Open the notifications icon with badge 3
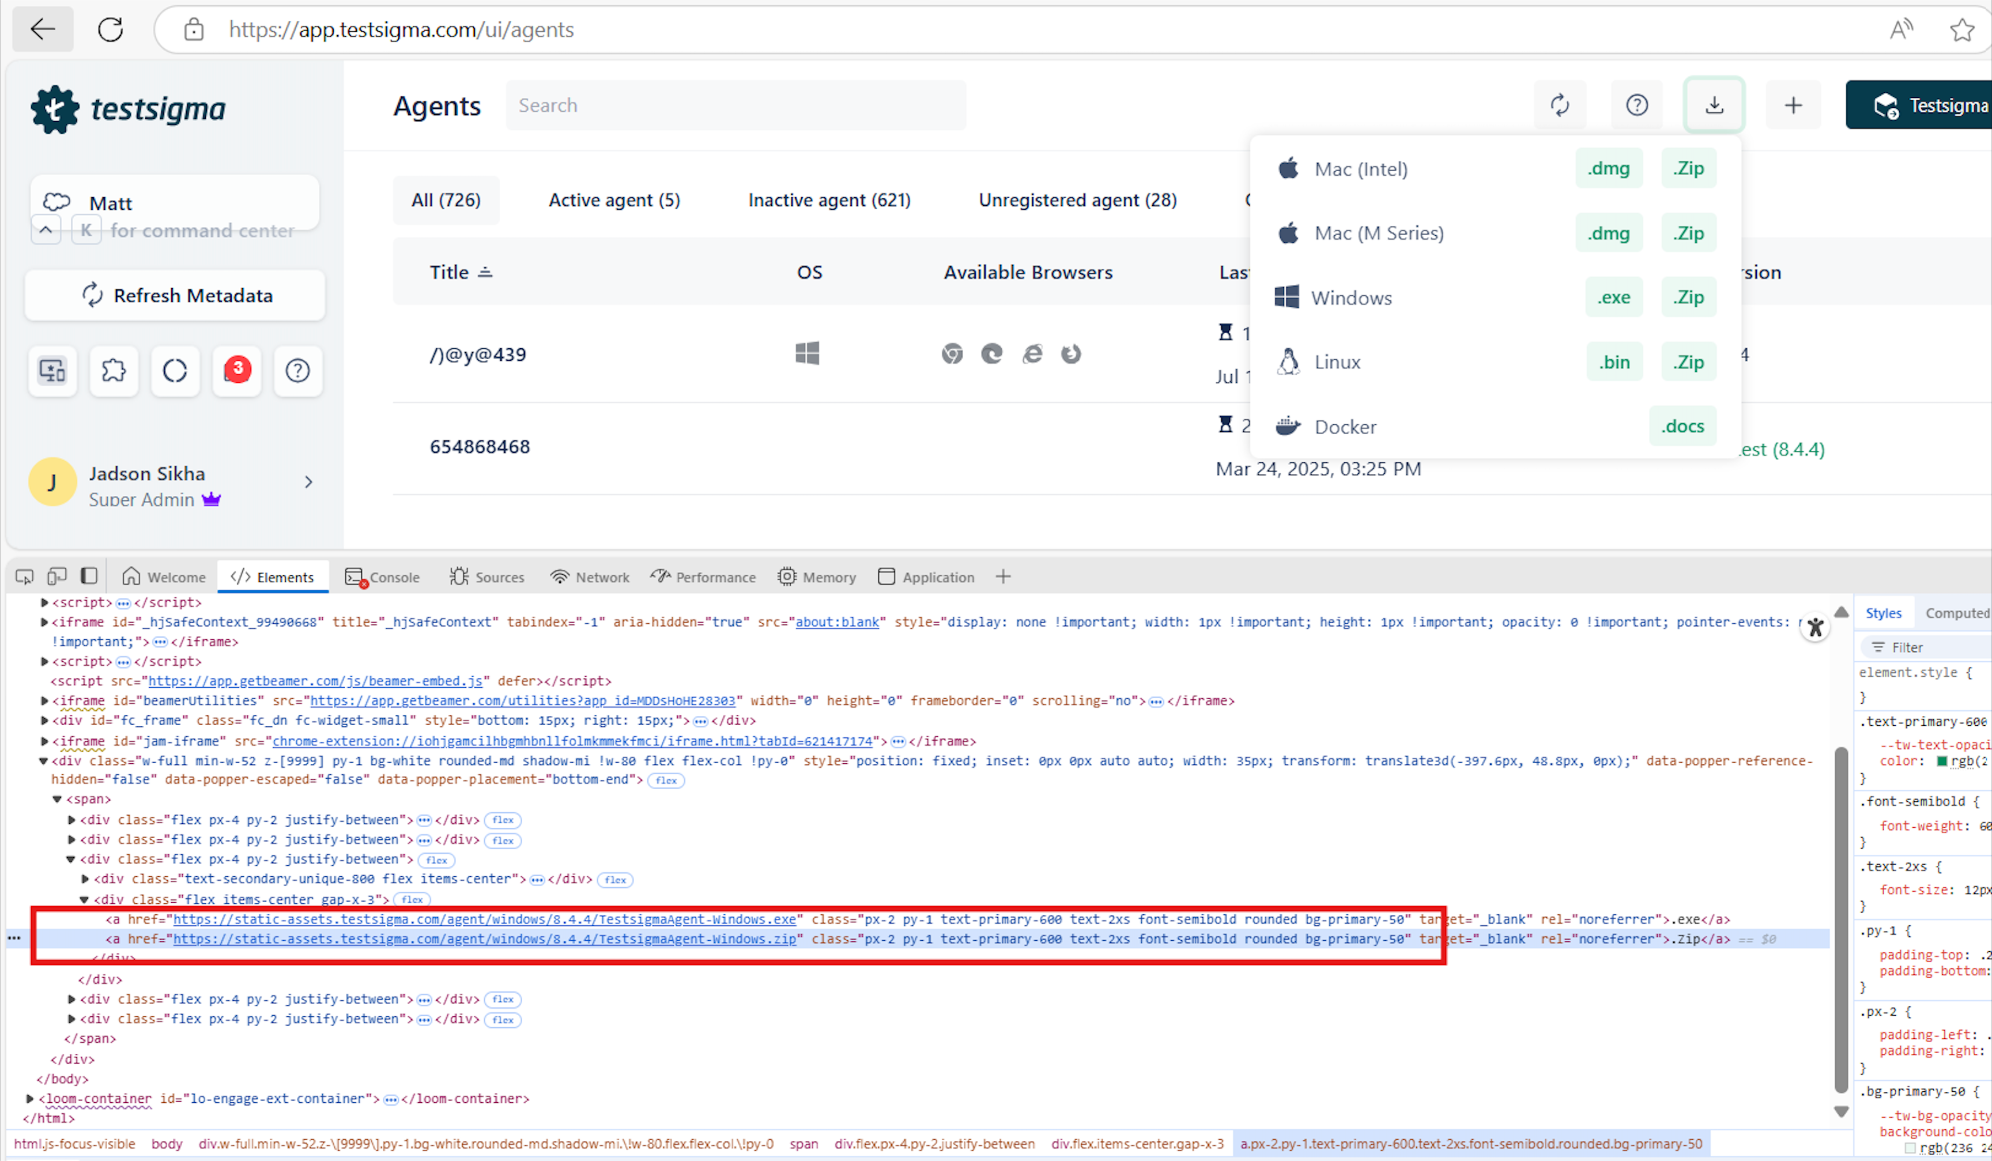This screenshot has height=1161, width=1992. tap(236, 370)
